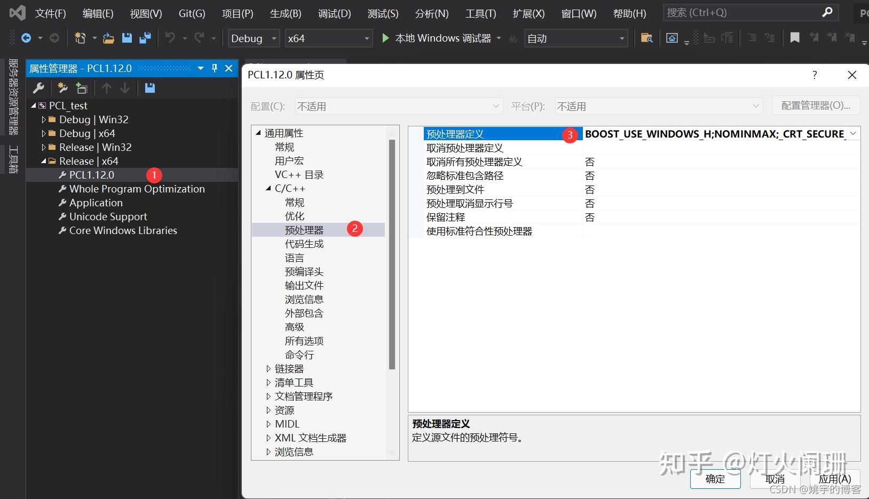Open the 调试(D) menu
The width and height of the screenshot is (869, 499).
pos(334,13)
